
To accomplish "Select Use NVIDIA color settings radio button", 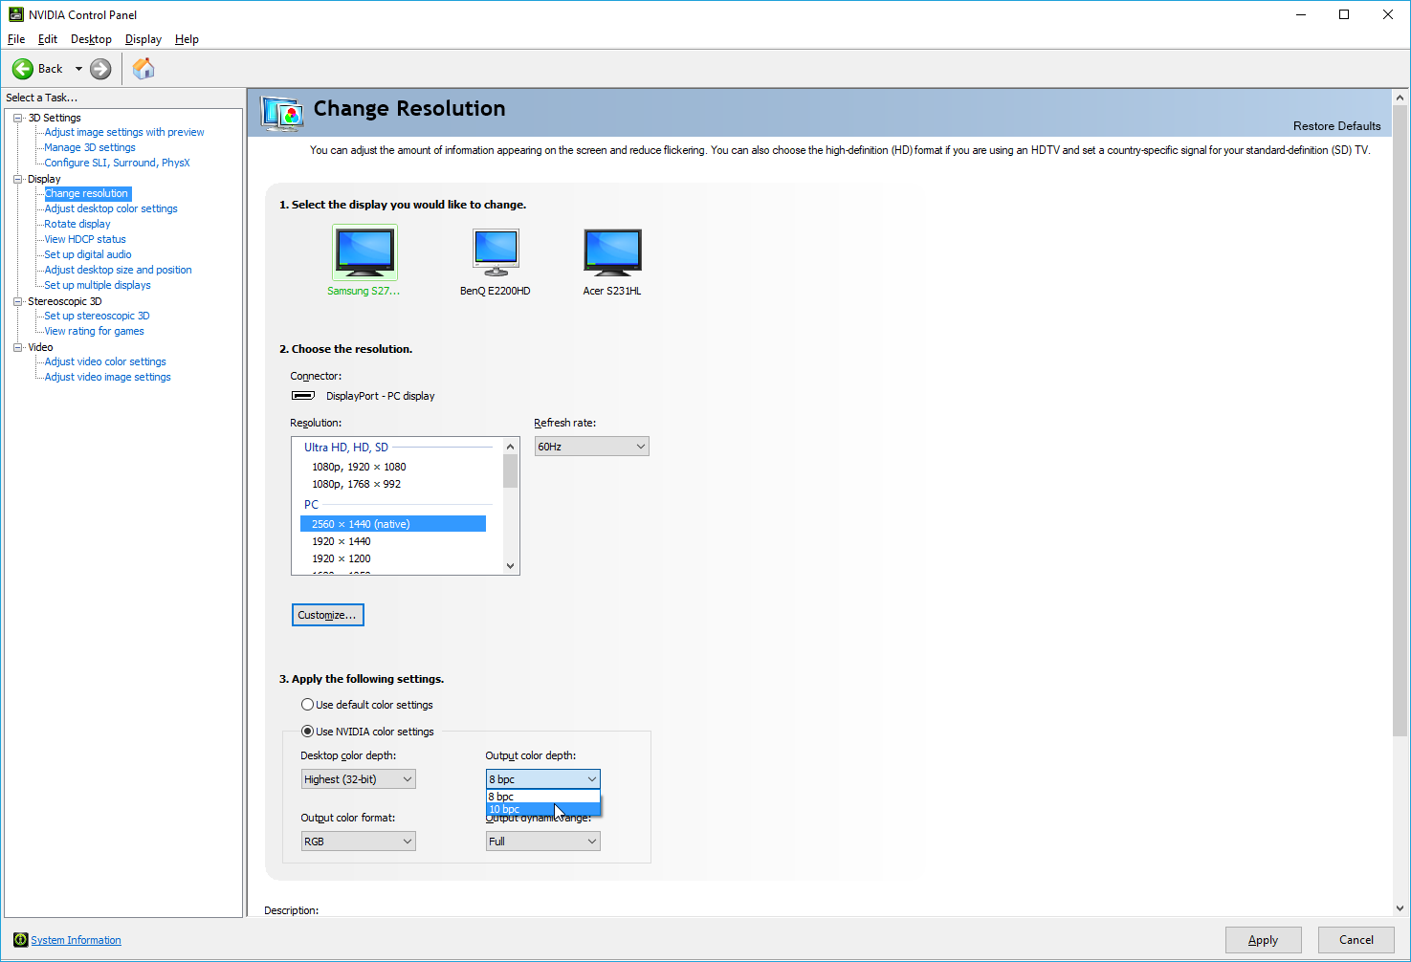I will pyautogui.click(x=307, y=732).
